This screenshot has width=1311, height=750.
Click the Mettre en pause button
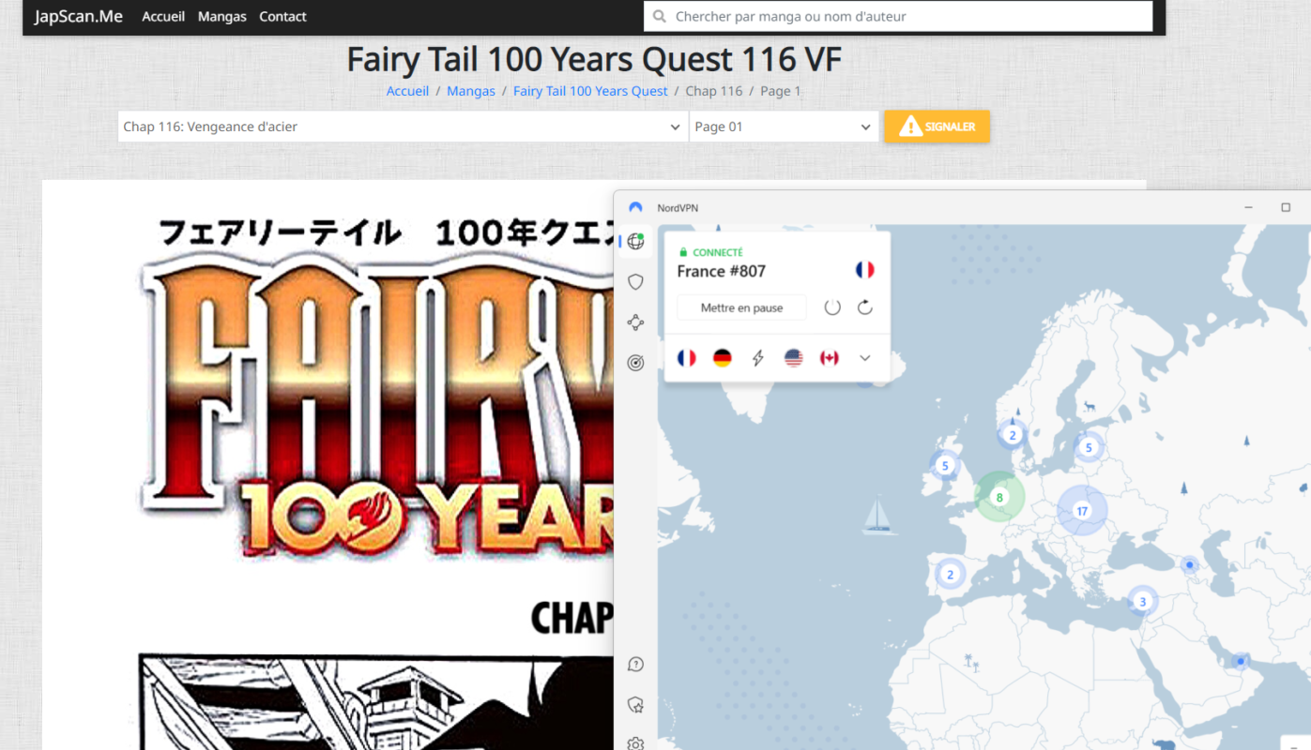(741, 307)
